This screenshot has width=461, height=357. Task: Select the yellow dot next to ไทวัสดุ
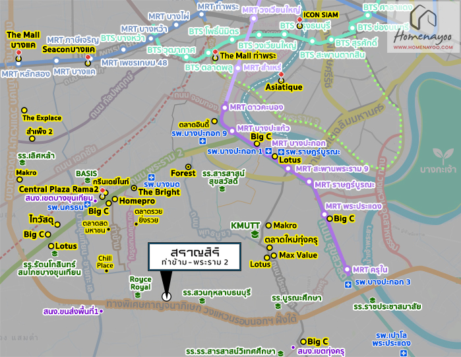[57, 224]
